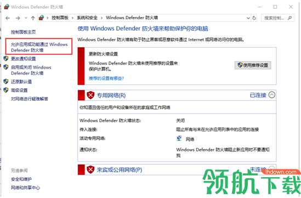Click shield icon beside 还原默认值
The height and width of the screenshot is (198, 301).
[x=6, y=81]
